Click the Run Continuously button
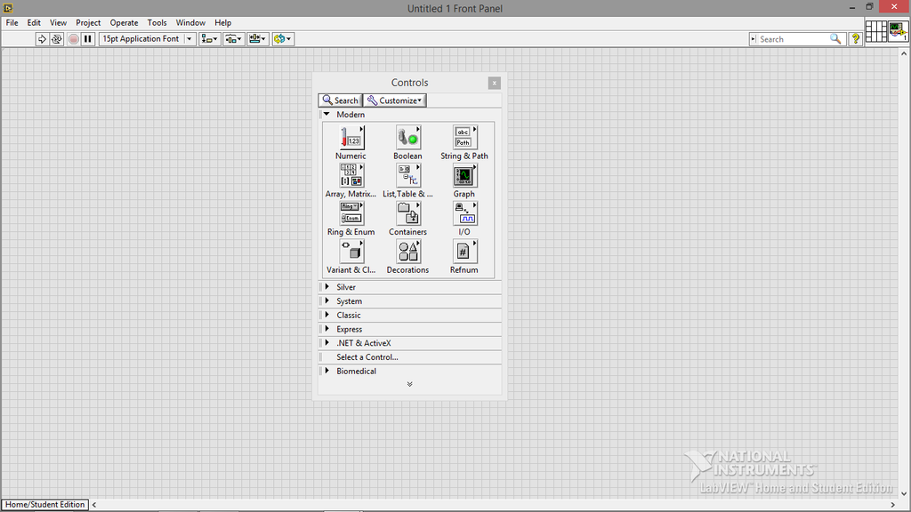This screenshot has height=512, width=911. (x=57, y=39)
